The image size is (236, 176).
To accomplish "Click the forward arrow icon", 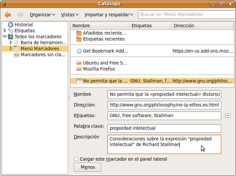I will [20, 15].
